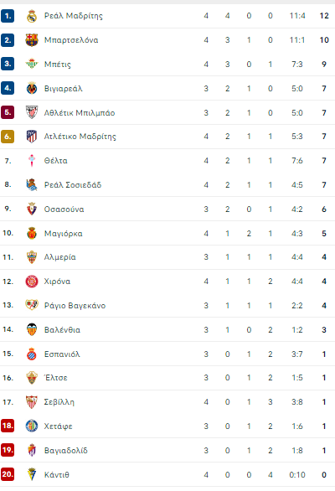This screenshot has width=335, height=491.
Task: Select the Getafe crest icon
Action: pyautogui.click(x=32, y=426)
